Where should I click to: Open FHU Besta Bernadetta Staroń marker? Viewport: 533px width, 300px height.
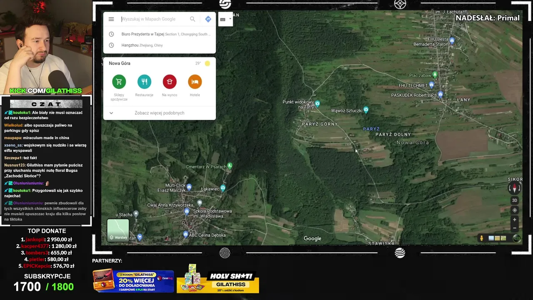(452, 41)
